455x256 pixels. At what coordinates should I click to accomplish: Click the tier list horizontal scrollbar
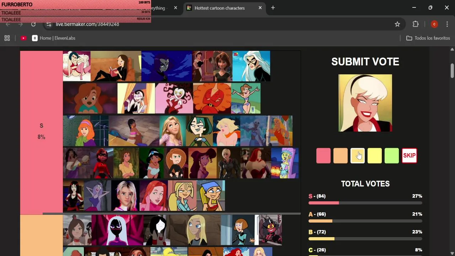pos(172,214)
